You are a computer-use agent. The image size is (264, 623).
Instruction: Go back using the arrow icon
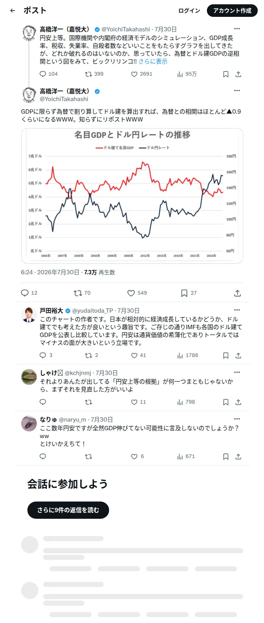coord(13,11)
